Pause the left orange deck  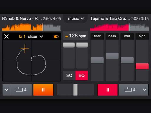(x=43, y=90)
